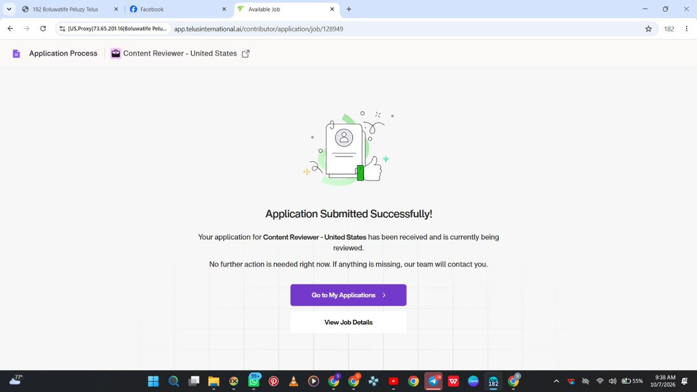Click the battery indicator showing 55%
This screenshot has height=392, width=697.
coord(632,381)
